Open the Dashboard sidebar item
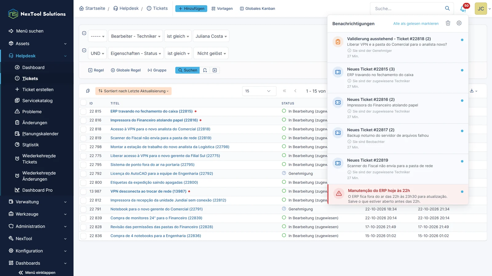 coord(33,67)
